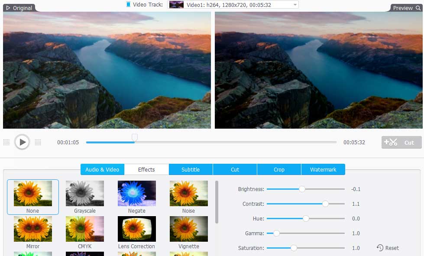Click the Gamma slider handle
This screenshot has width=424, height=256.
(276, 233)
